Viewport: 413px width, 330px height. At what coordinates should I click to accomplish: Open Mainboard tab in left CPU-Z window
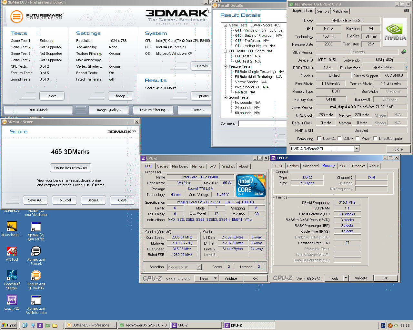(x=180, y=166)
